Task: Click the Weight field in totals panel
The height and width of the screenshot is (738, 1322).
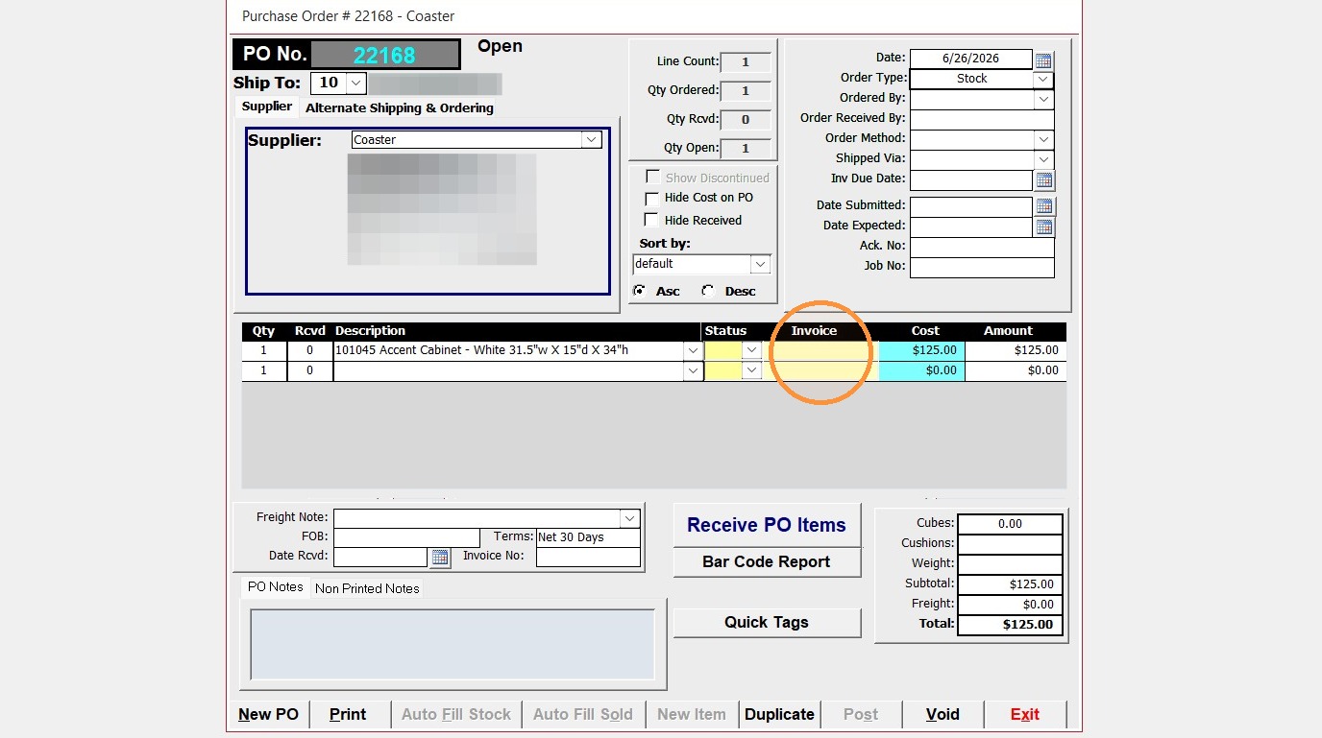Action: pos(1010,564)
